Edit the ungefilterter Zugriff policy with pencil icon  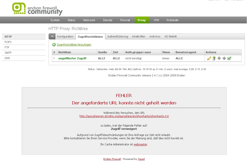click(x=209, y=58)
